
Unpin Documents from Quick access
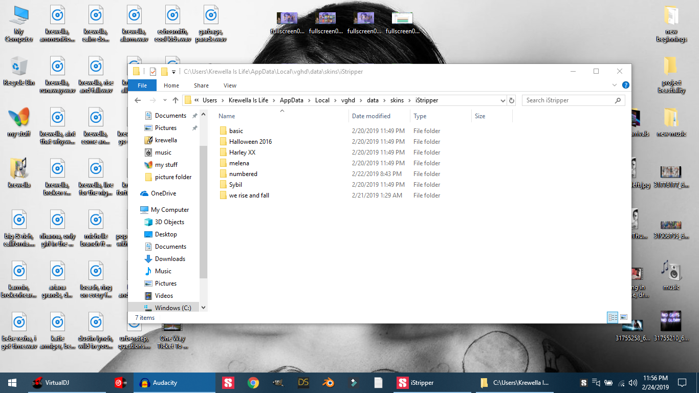pyautogui.click(x=194, y=116)
